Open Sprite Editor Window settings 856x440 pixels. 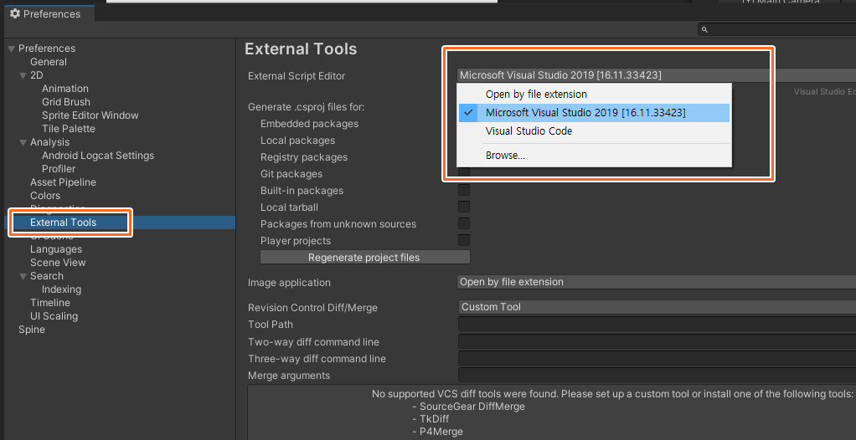[90, 115]
